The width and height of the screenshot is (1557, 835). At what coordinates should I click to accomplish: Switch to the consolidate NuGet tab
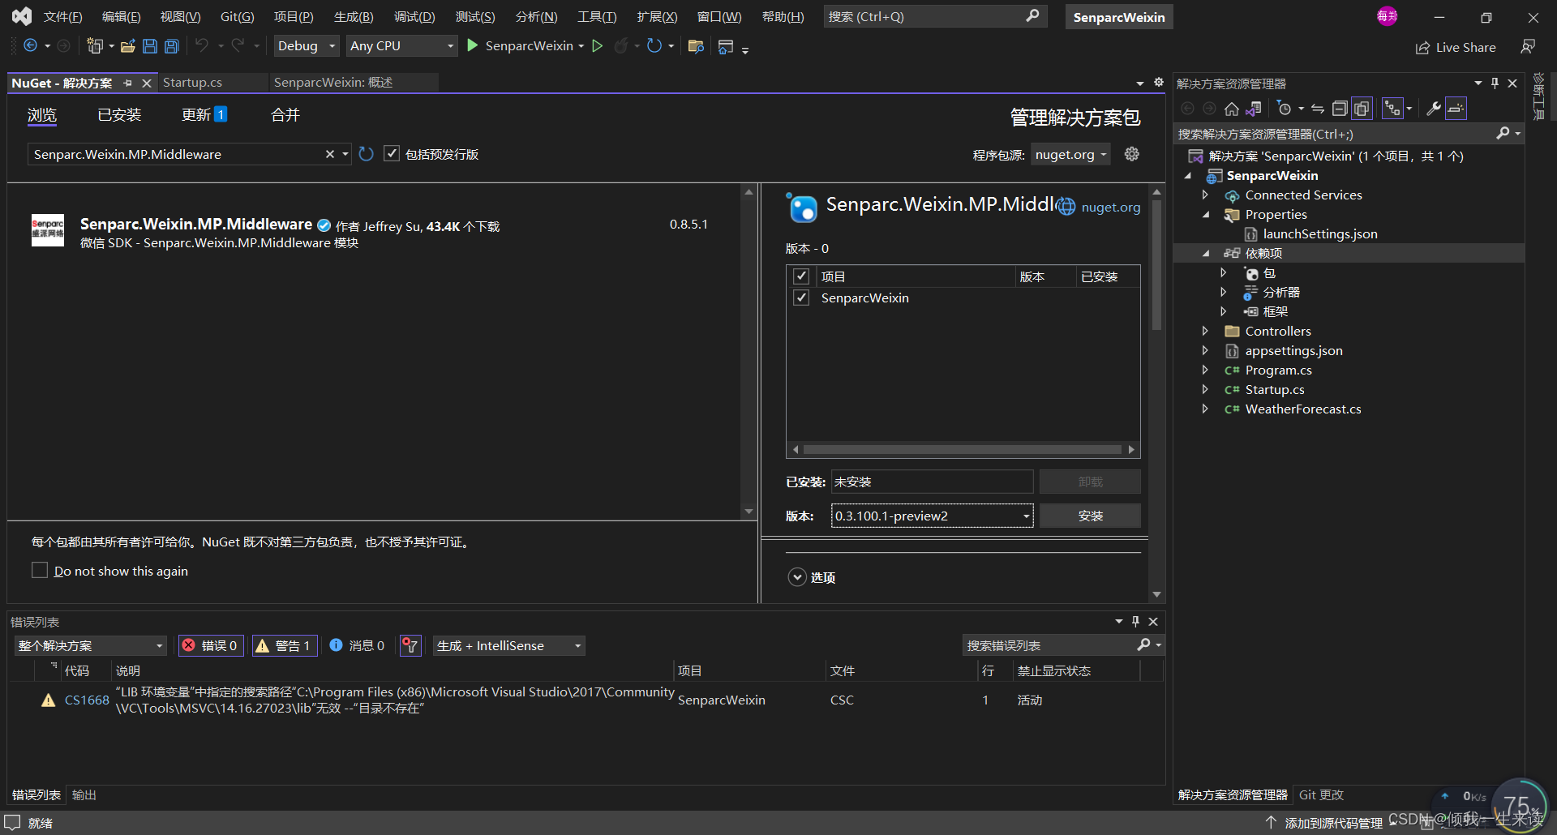click(x=285, y=115)
